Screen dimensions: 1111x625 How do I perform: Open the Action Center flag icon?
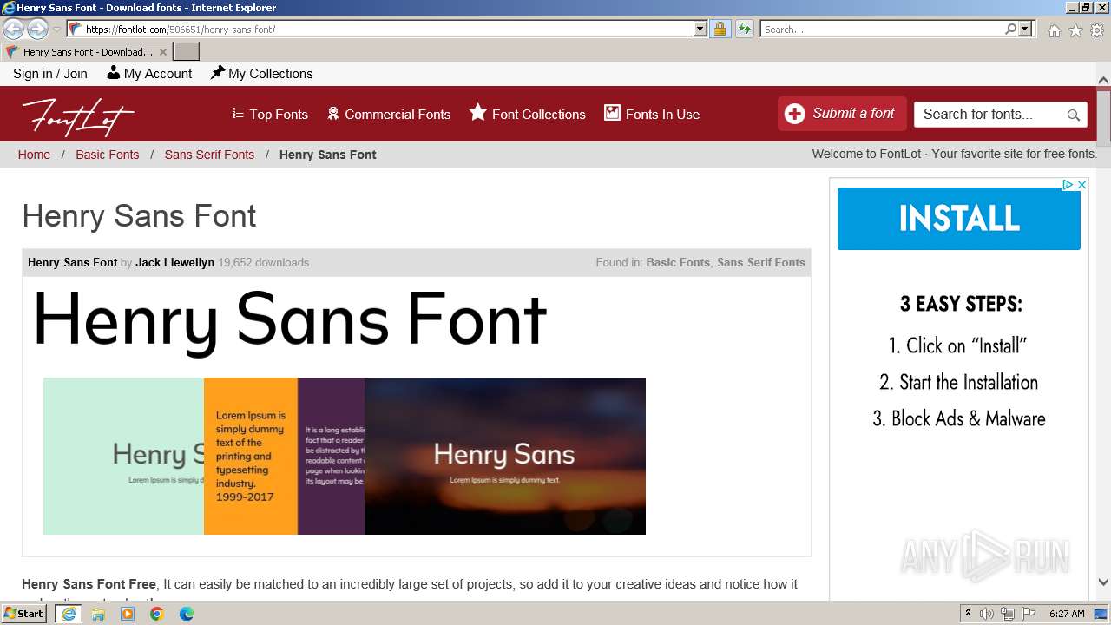tap(1028, 614)
